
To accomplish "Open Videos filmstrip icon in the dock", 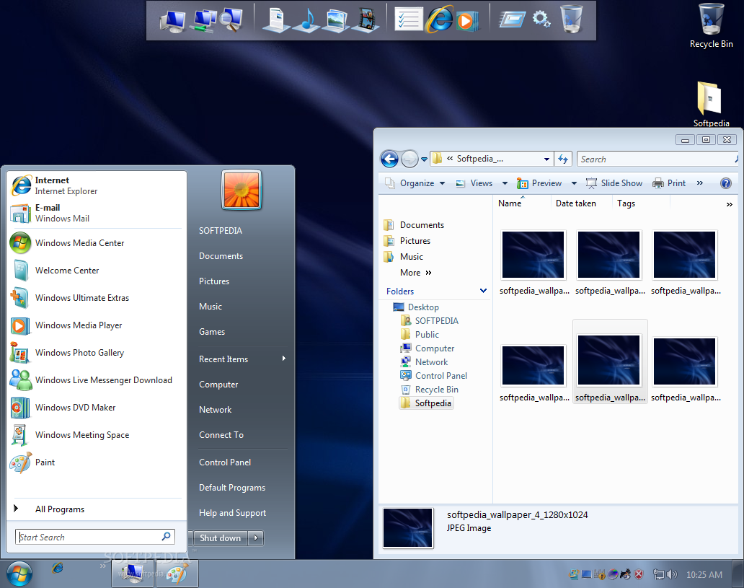I will 366,21.
